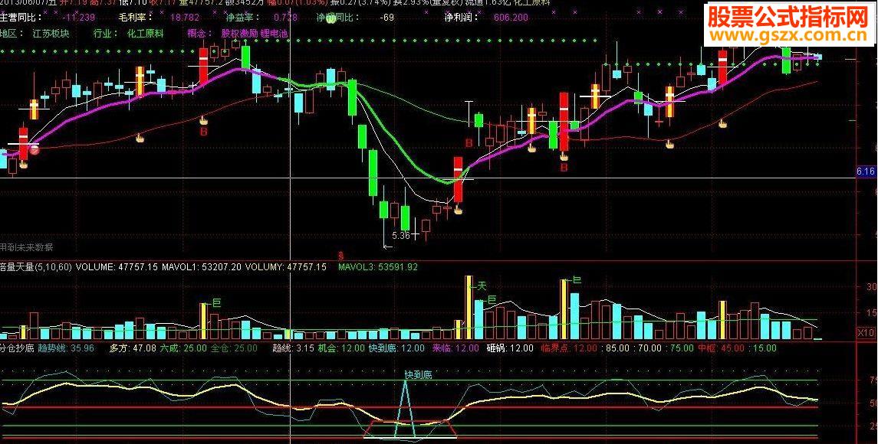Click the 6.16 price axis label
The image size is (878, 444).
pos(866,171)
